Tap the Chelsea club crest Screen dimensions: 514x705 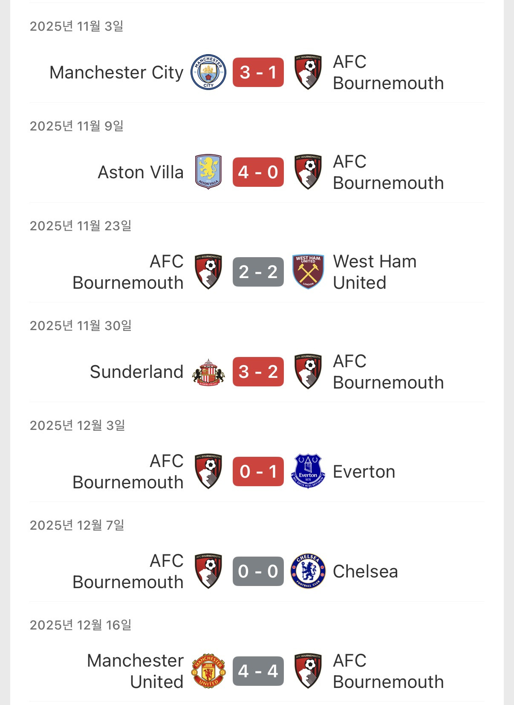point(308,571)
